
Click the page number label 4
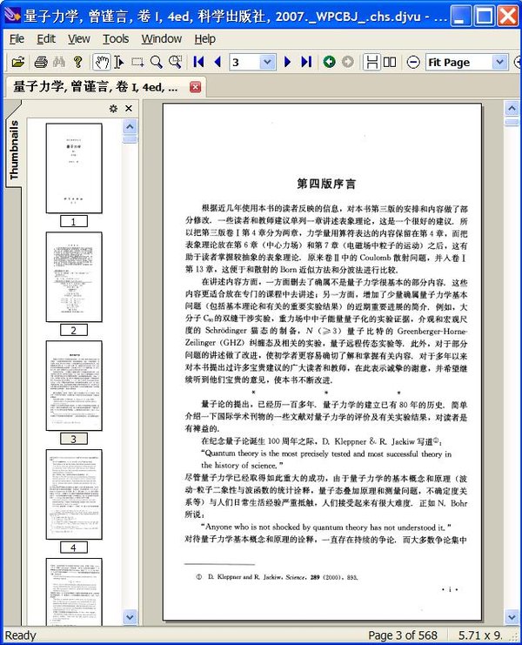(x=74, y=548)
